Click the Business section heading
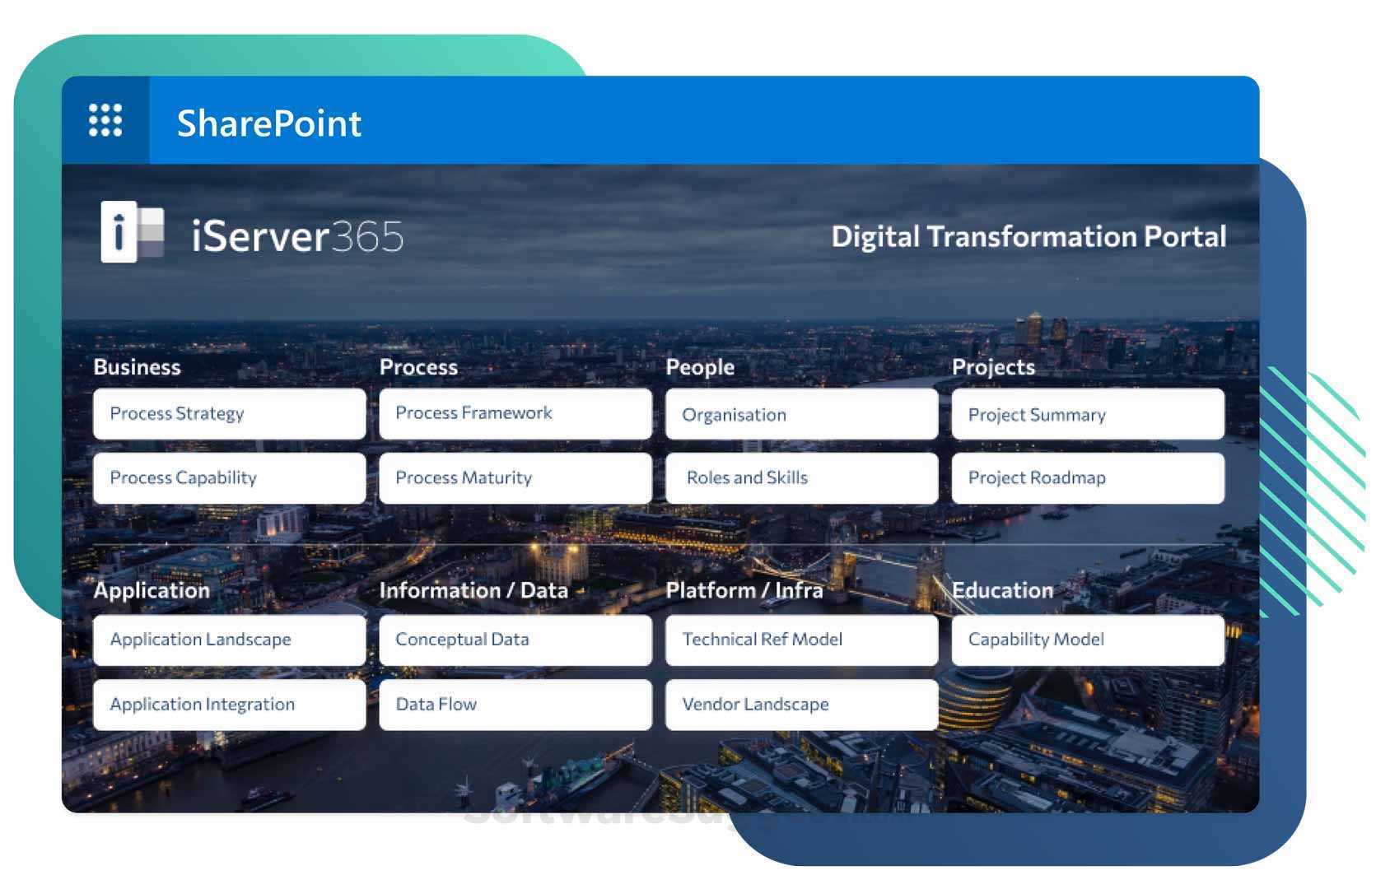Image resolution: width=1376 pixels, height=889 pixels. click(x=137, y=367)
